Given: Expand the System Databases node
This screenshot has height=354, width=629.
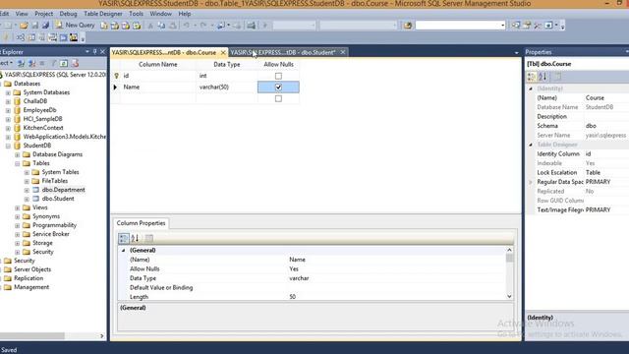Looking at the screenshot, I should (x=8, y=92).
